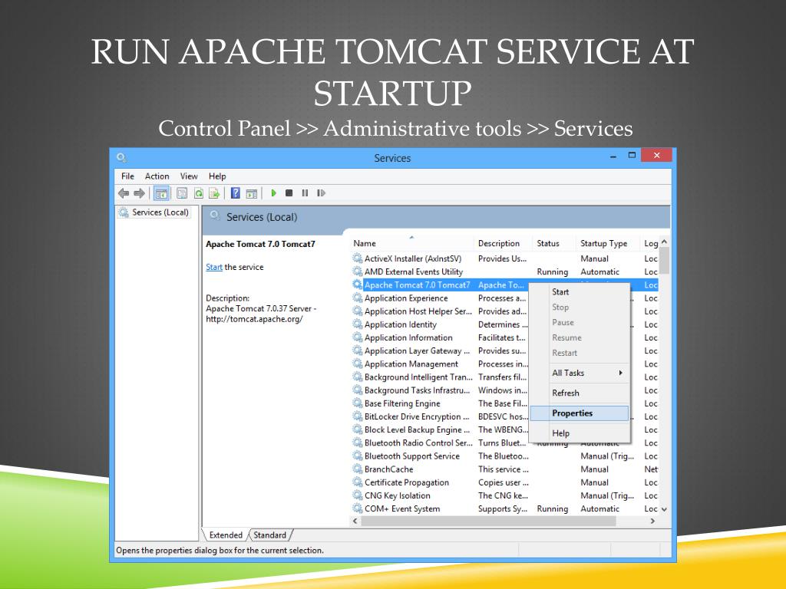Select Bluetooth Support Service row

tap(505, 456)
